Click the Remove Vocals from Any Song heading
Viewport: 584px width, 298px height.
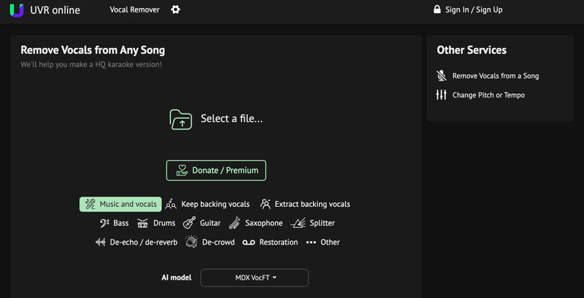93,50
